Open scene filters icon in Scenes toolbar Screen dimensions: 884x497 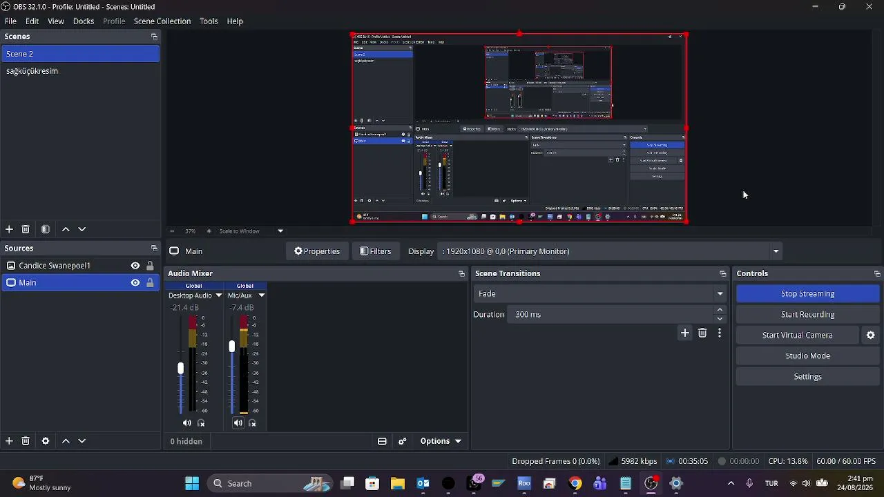[46, 229]
